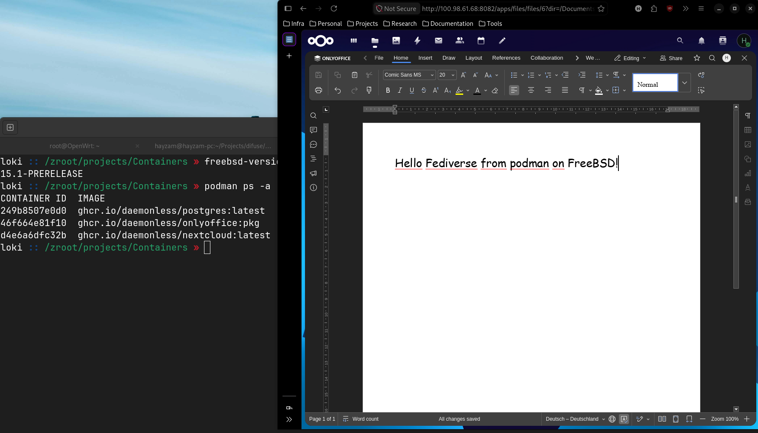758x433 pixels.
Task: Click the Decrease indent icon
Action: [x=565, y=75]
